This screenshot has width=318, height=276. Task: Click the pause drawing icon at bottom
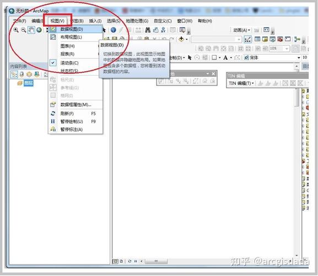tap(136, 261)
